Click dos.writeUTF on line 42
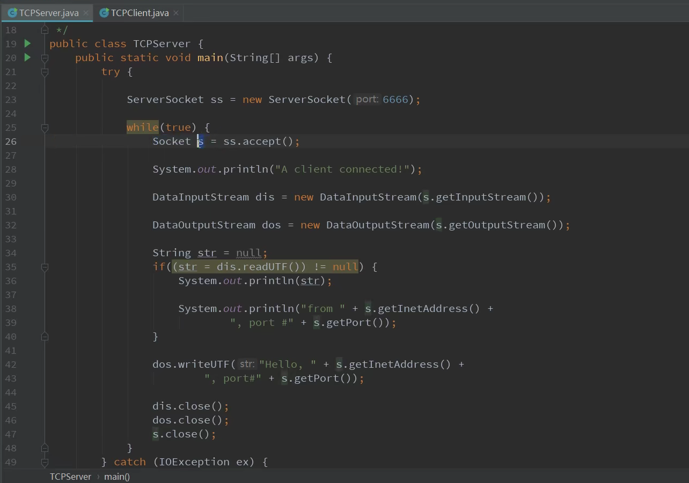Screen dimensions: 689x483 coord(191,364)
